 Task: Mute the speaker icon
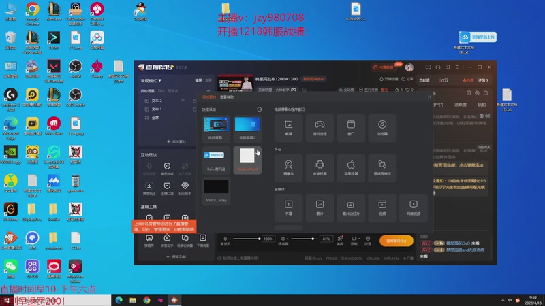283,239
